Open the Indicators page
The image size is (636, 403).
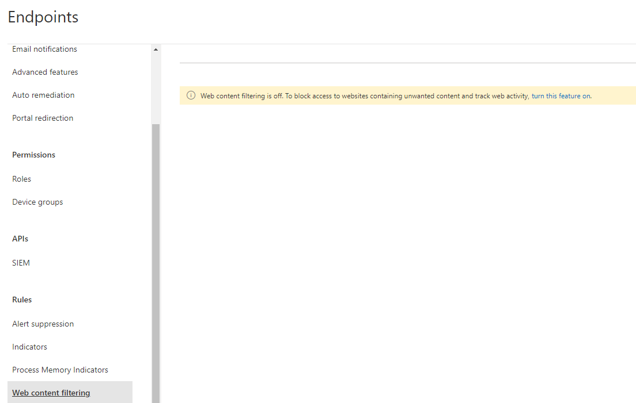[x=29, y=347]
